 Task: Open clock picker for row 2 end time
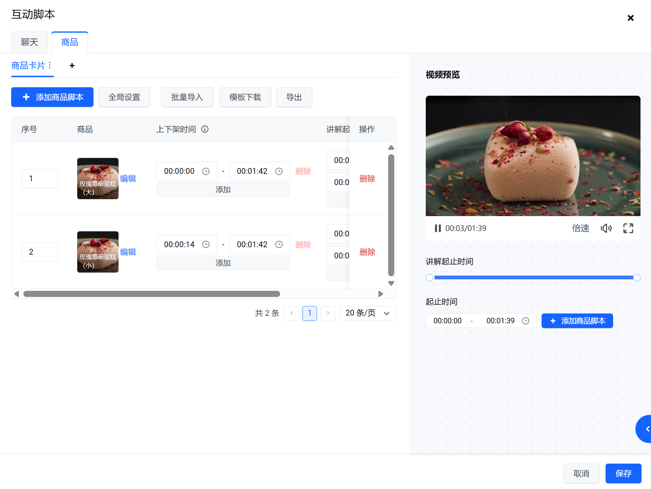click(279, 245)
